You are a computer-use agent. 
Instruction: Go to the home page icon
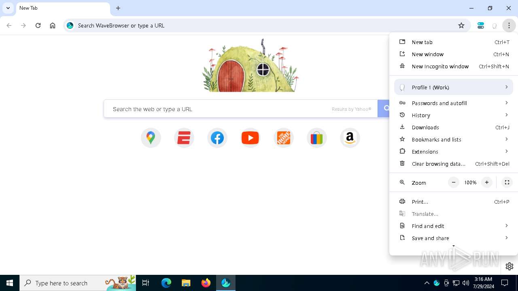click(53, 25)
